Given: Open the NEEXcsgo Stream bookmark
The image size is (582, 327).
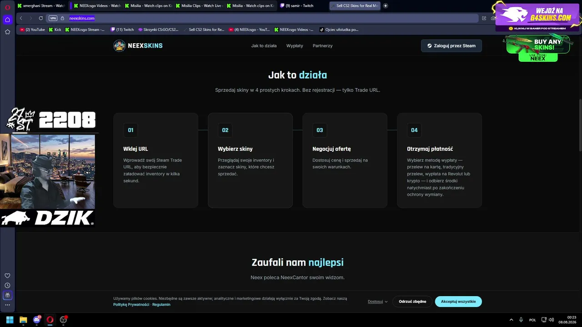Looking at the screenshot, I should pos(85,30).
